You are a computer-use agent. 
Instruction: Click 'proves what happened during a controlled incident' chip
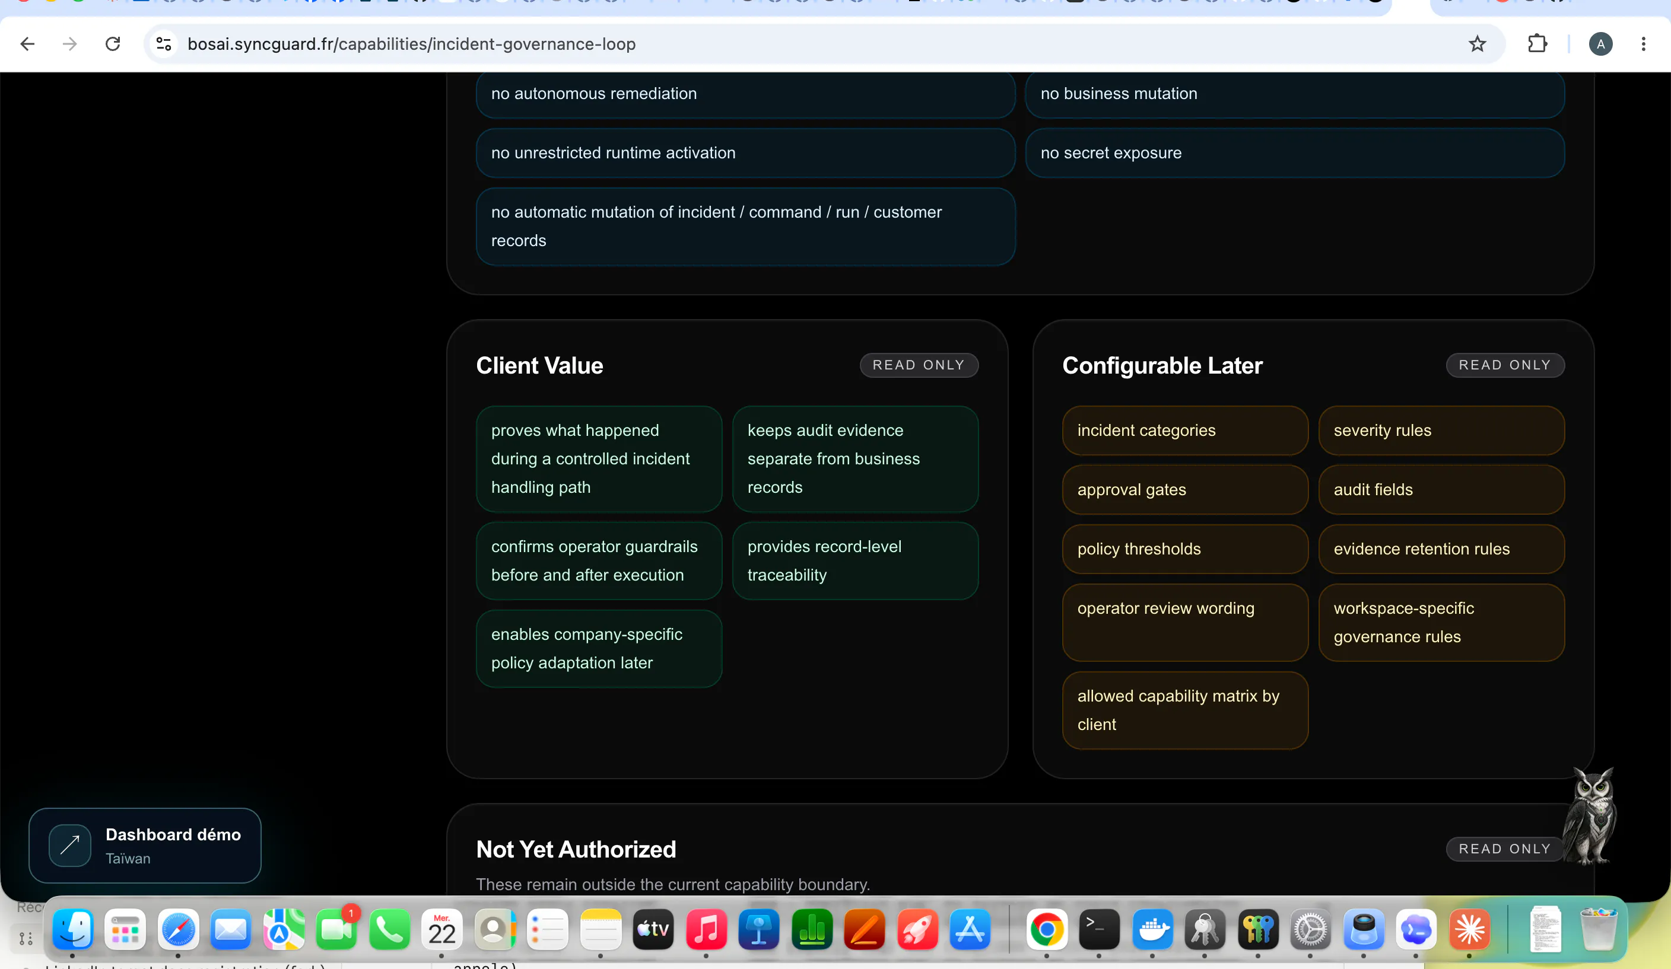point(599,458)
